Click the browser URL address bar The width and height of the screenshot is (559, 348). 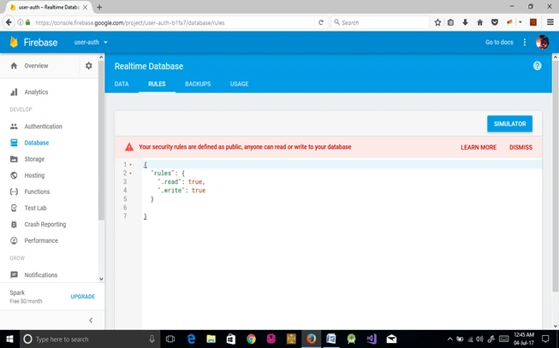(174, 22)
